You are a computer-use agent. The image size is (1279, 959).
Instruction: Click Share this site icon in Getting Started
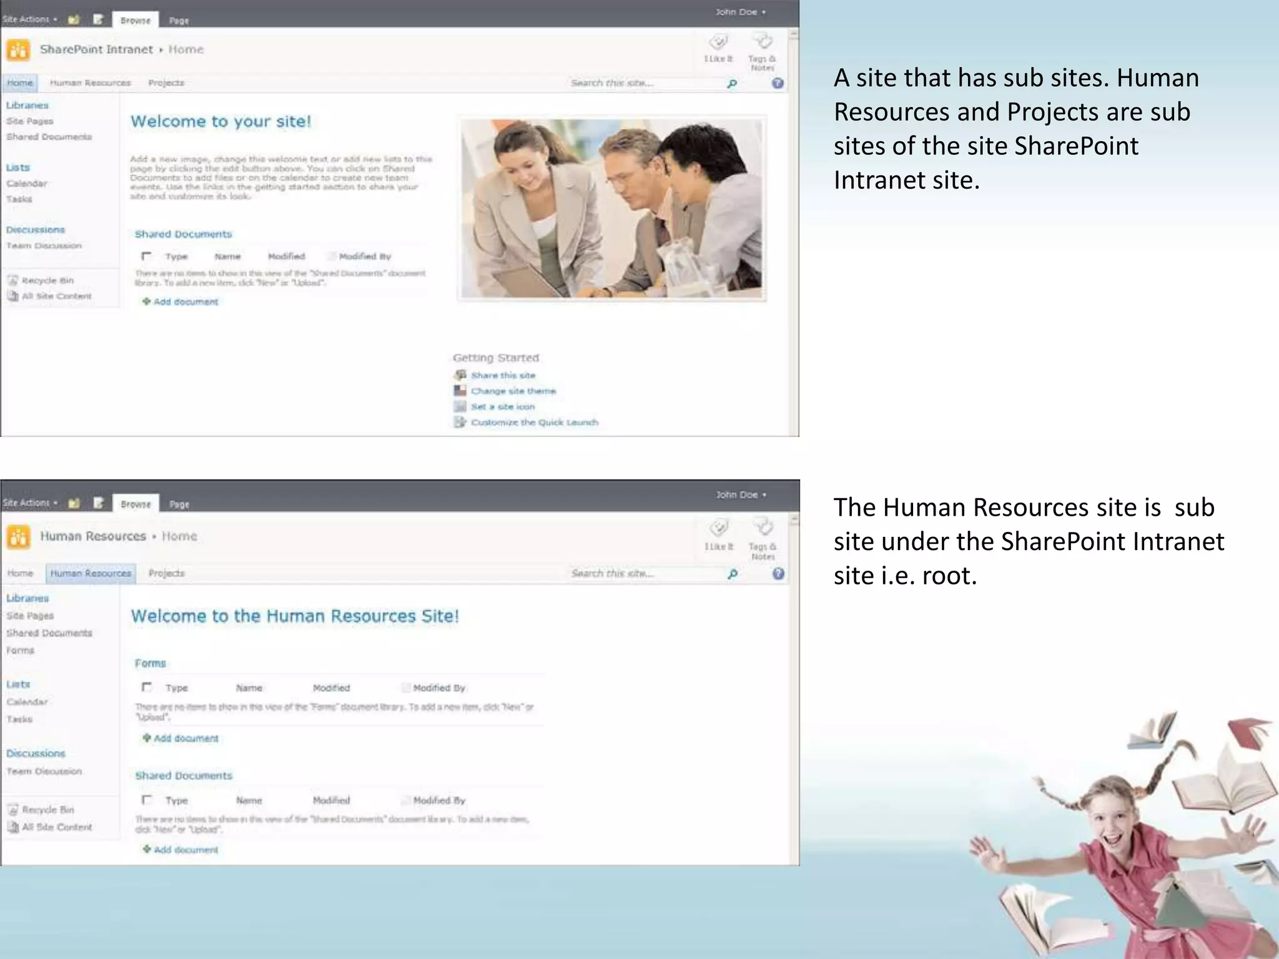point(460,375)
